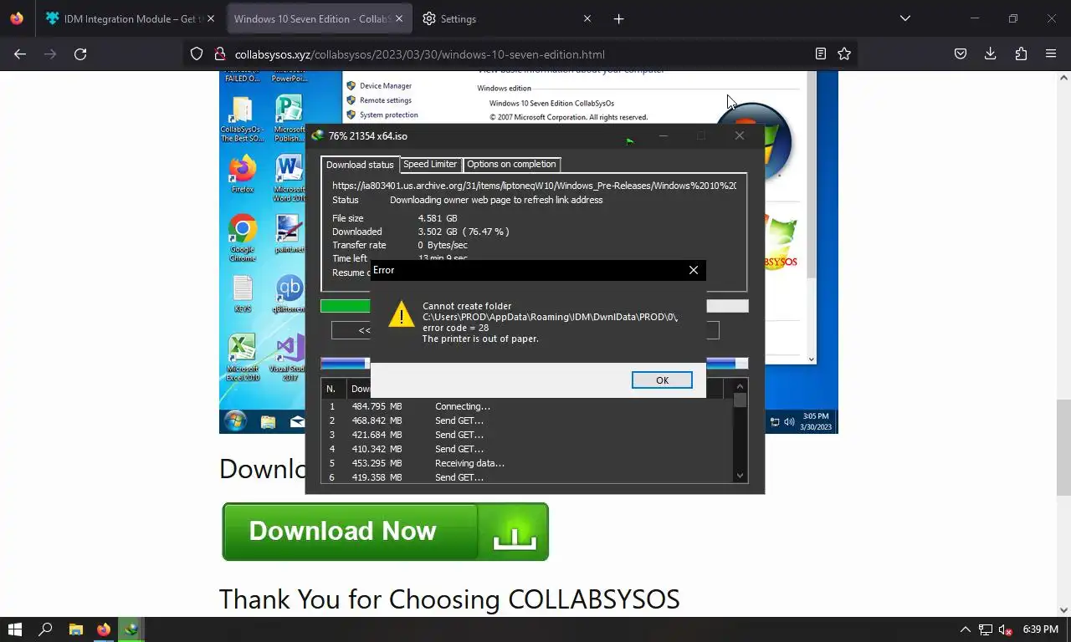Close the IDM Integration Module tab
Image resolution: width=1071 pixels, height=642 pixels.
[x=210, y=18]
